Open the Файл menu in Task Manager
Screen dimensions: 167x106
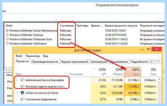(x=19, y=56)
